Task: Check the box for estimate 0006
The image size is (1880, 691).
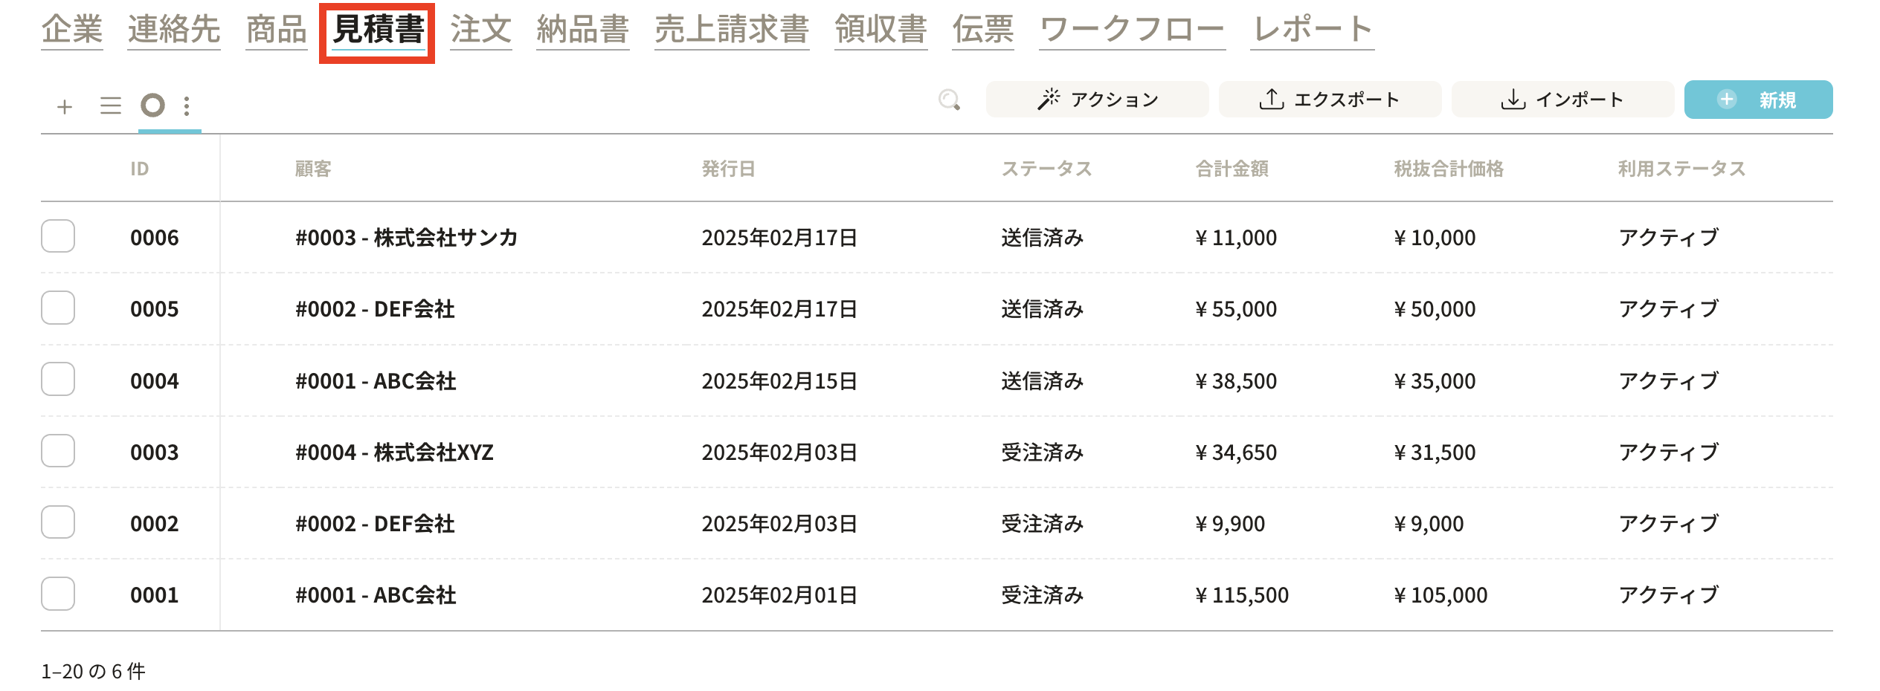Action: 58,236
